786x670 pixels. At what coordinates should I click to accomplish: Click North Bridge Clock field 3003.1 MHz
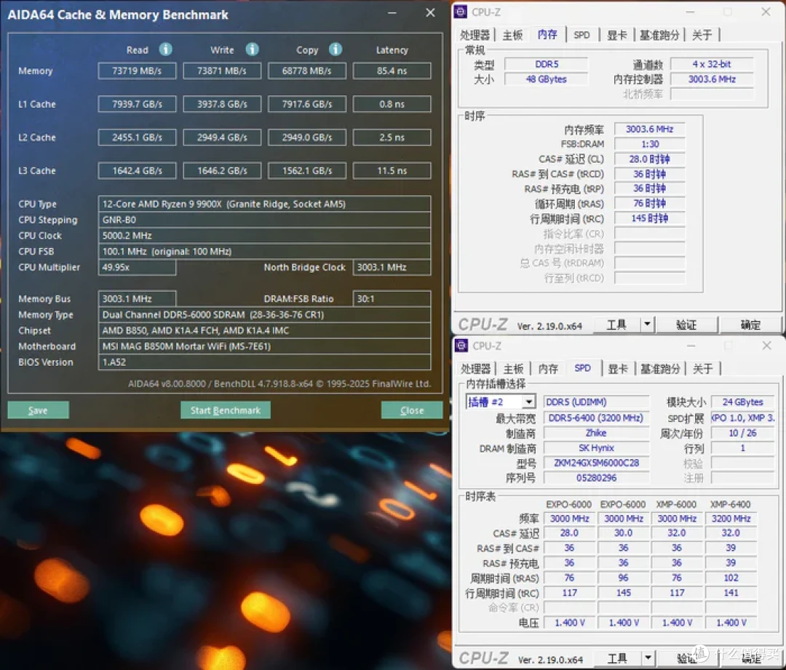point(392,267)
